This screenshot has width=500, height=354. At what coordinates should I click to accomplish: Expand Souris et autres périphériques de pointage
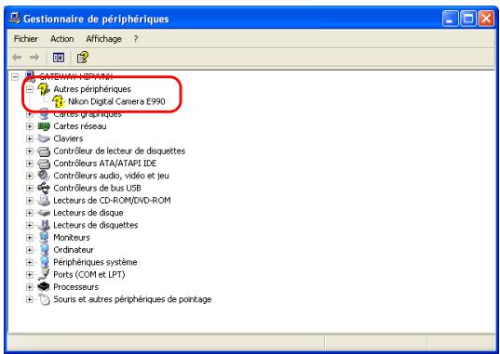tap(30, 299)
